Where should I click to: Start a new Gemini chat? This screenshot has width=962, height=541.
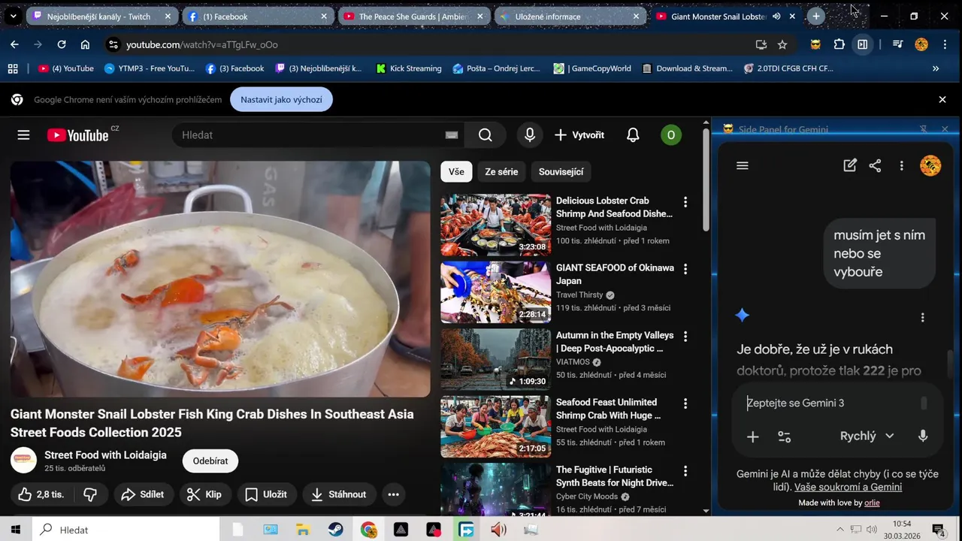[x=850, y=166]
